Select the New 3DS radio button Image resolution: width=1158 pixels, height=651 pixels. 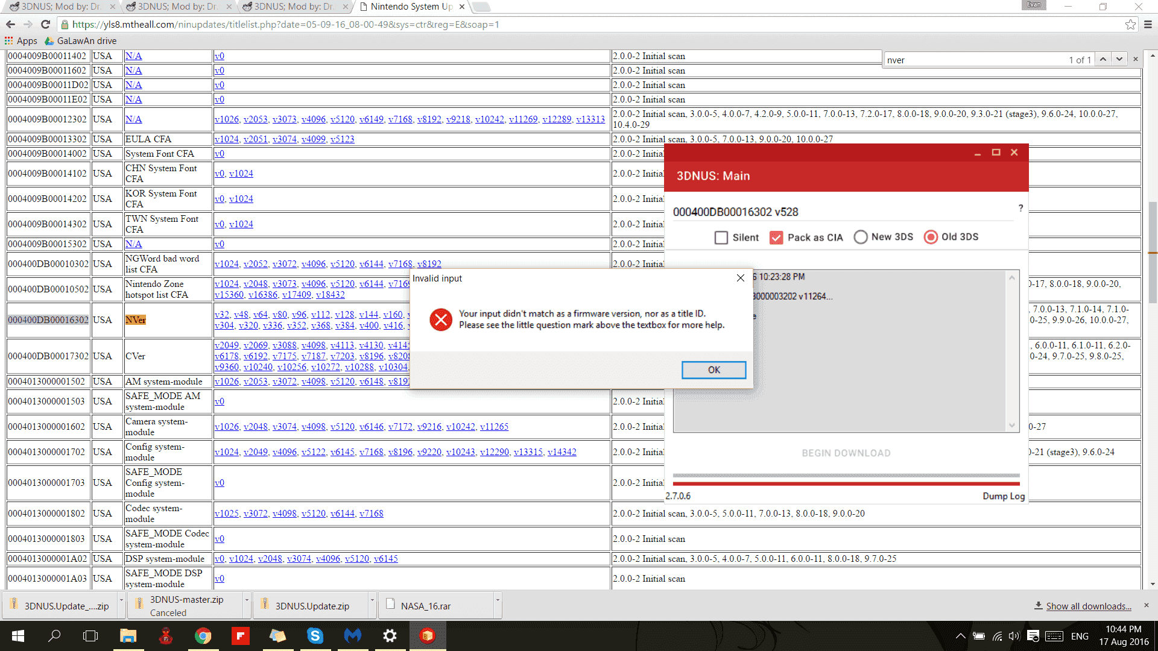(861, 237)
